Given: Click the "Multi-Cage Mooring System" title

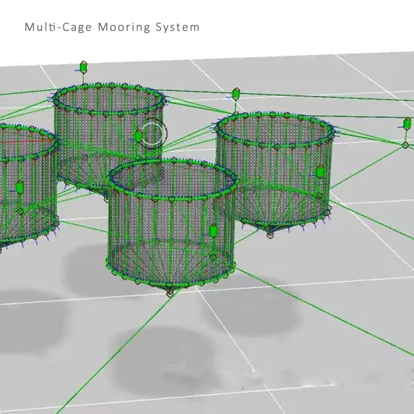Looking at the screenshot, I should click(x=112, y=28).
